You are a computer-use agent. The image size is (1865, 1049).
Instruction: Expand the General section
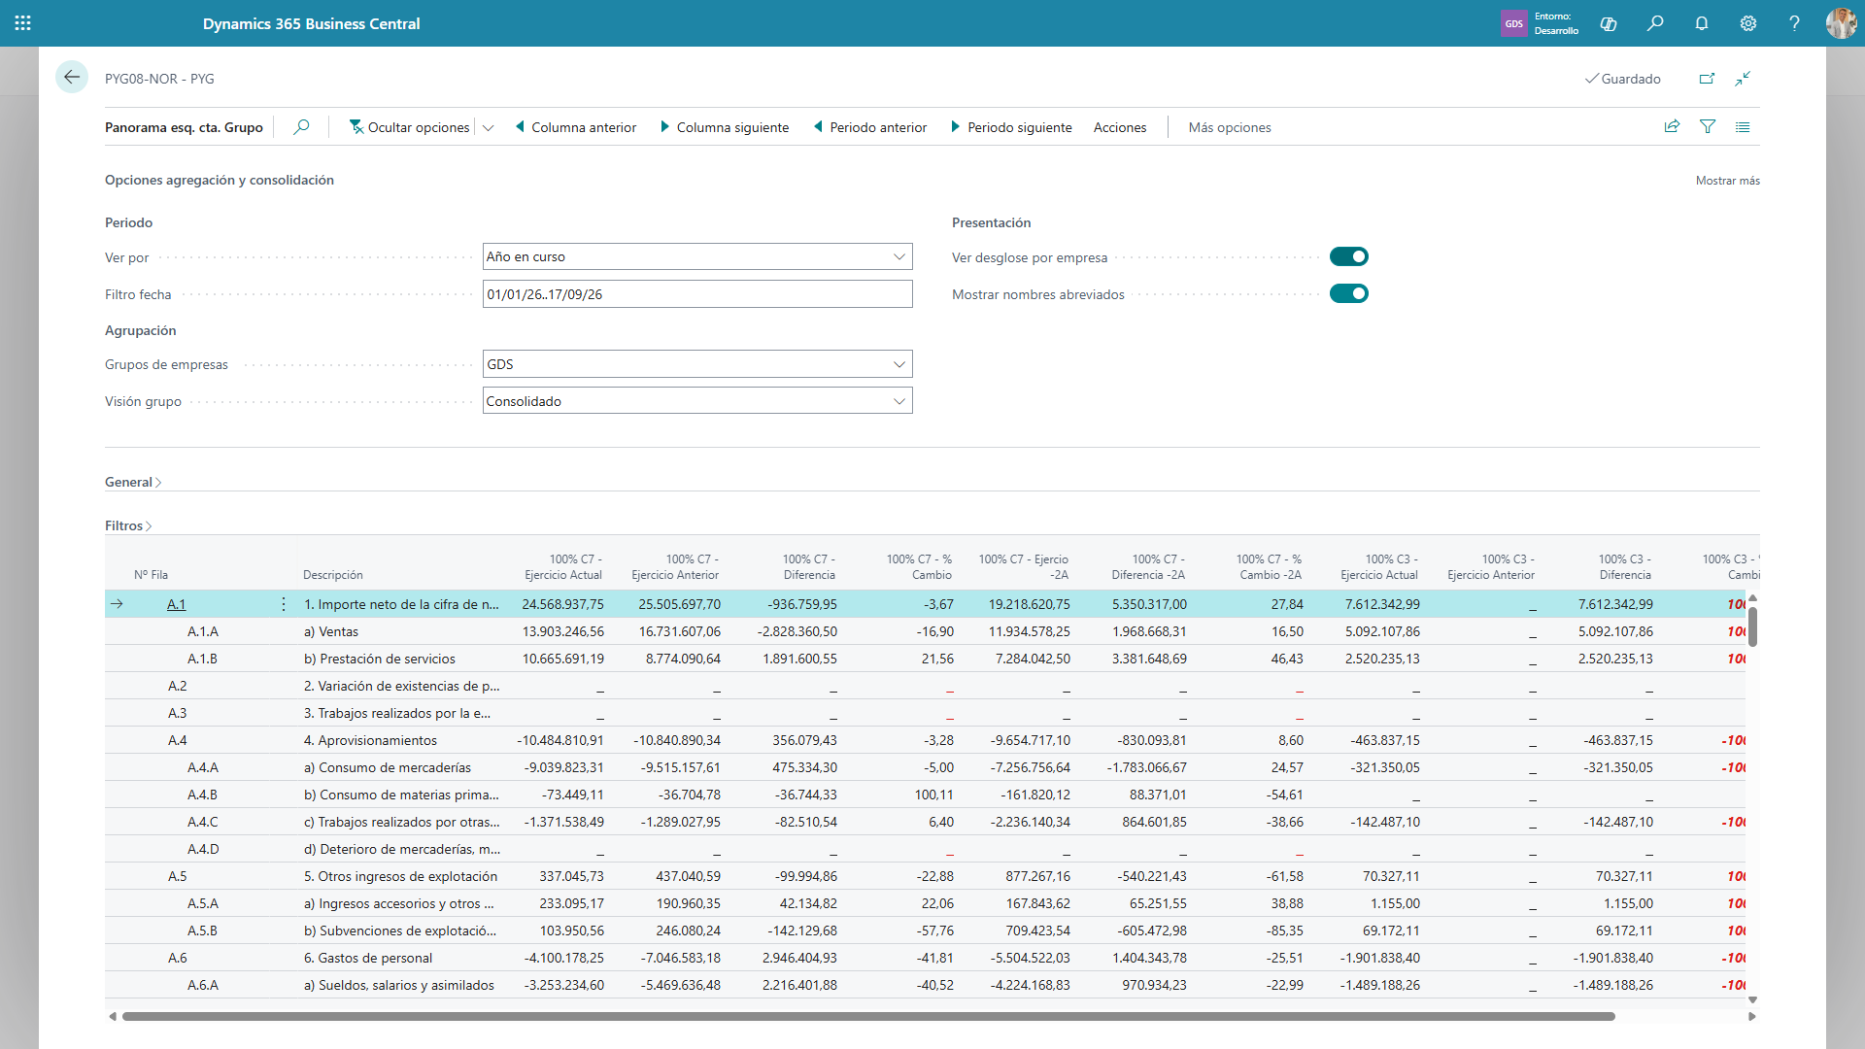point(133,482)
